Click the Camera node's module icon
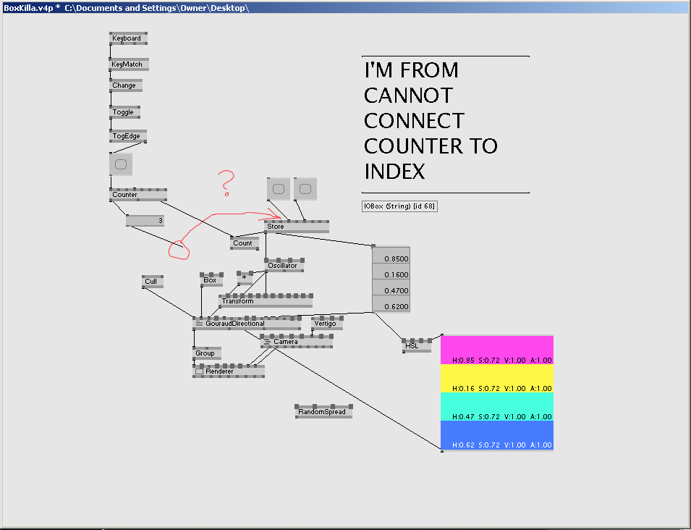The width and height of the screenshot is (691, 530). coord(267,342)
